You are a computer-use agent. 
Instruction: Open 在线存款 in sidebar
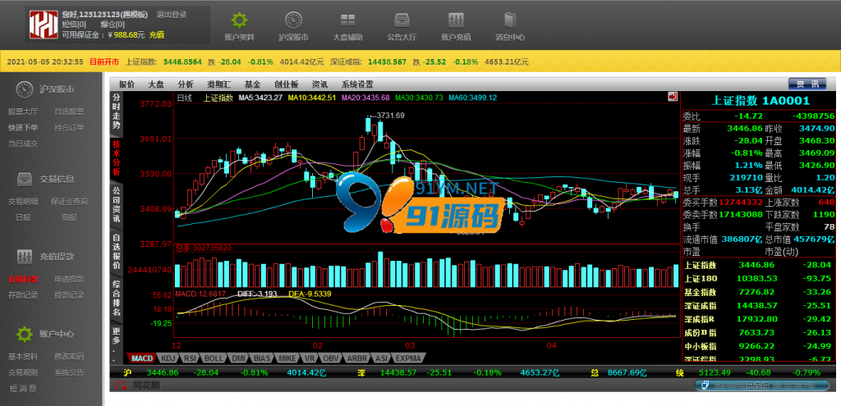pos(23,279)
